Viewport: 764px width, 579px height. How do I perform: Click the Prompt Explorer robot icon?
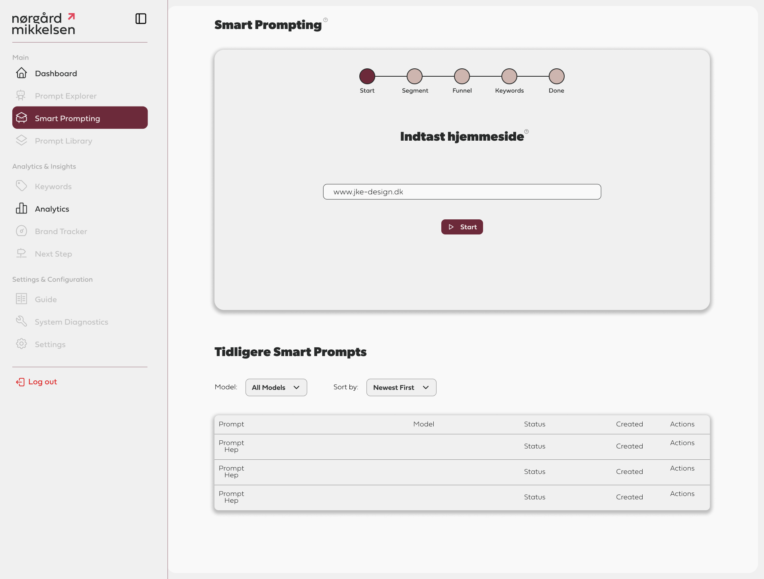coord(21,96)
